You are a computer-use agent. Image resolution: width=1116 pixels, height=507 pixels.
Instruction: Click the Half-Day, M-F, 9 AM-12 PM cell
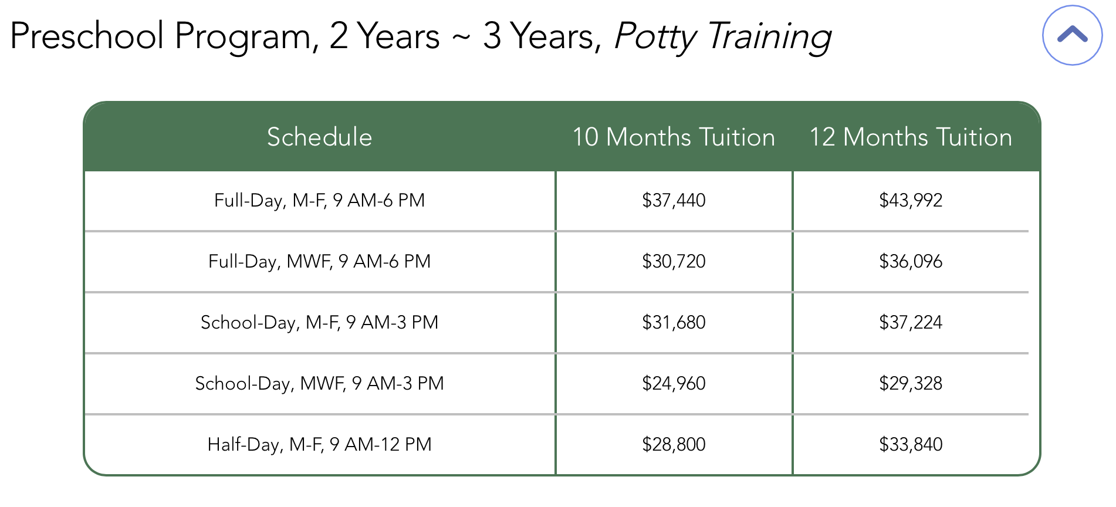319,444
